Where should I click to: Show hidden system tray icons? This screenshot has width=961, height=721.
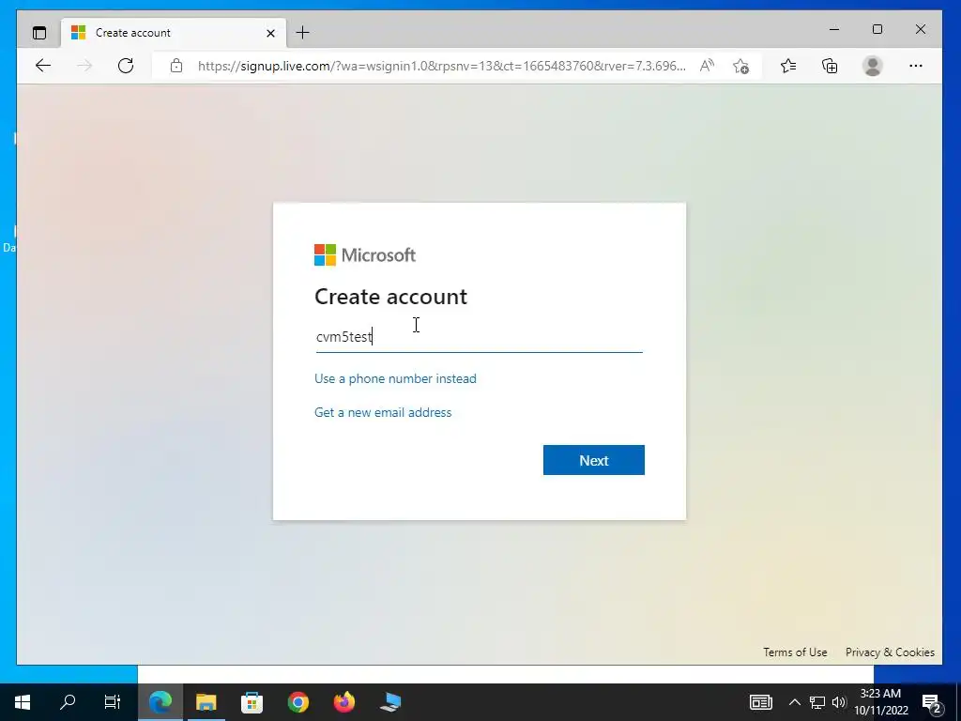[x=794, y=702]
